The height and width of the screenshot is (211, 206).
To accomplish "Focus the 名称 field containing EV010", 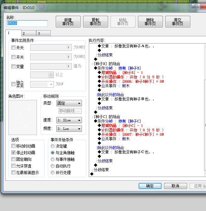I will coord(27,23).
